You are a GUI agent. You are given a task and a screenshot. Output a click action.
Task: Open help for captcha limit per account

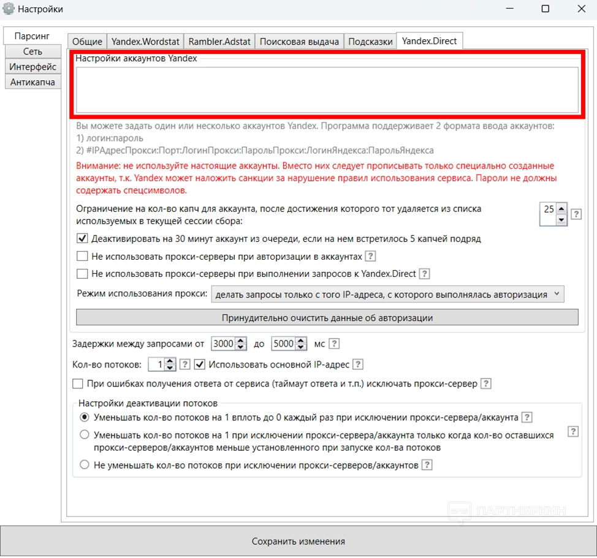[x=576, y=214]
